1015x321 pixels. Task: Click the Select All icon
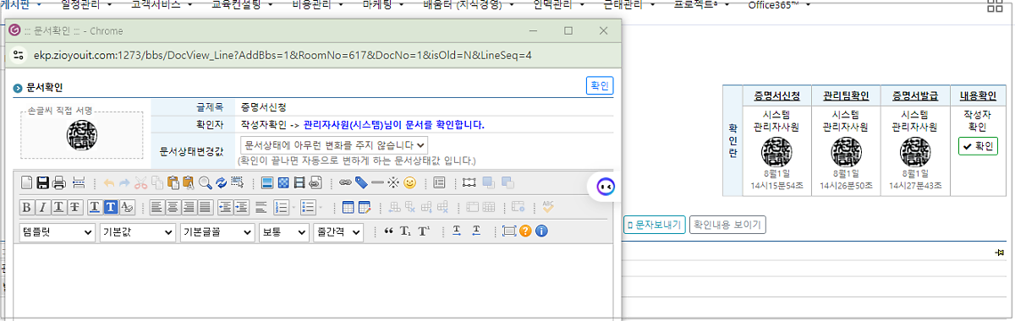click(x=238, y=182)
